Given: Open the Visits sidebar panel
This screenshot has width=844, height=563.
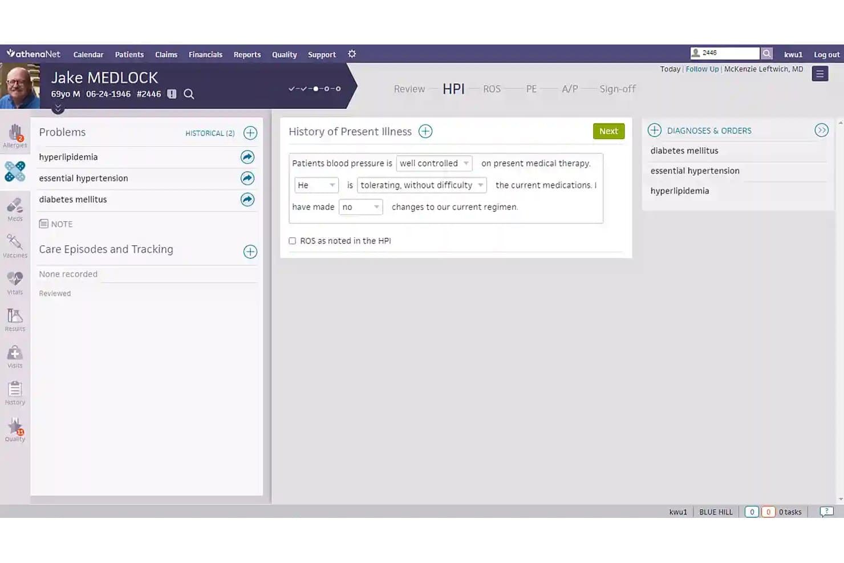Looking at the screenshot, I should tap(15, 357).
